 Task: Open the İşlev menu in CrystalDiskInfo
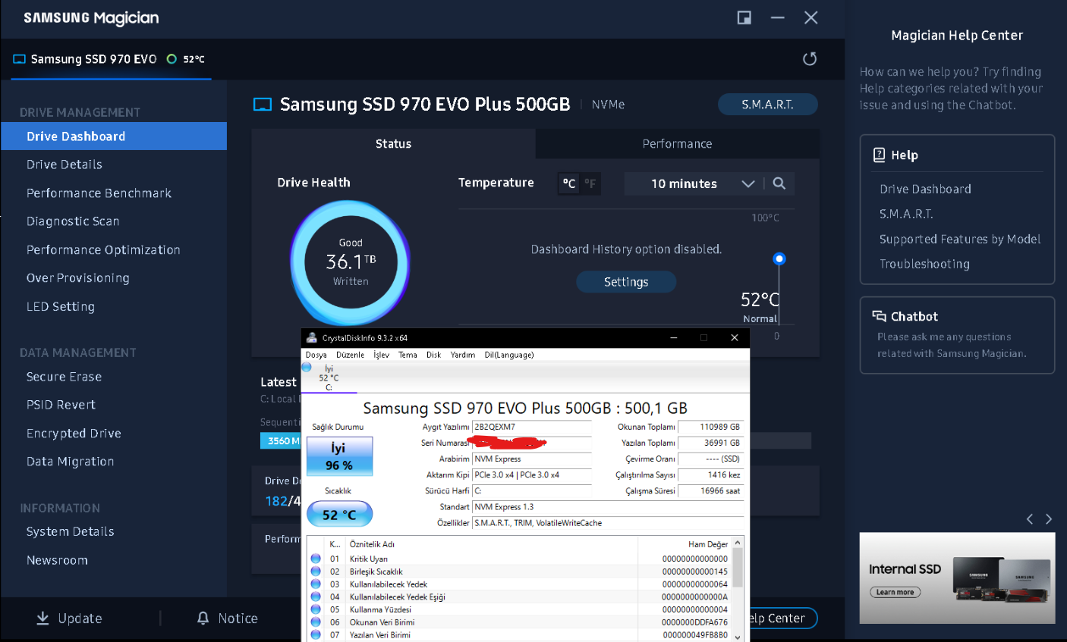click(x=382, y=355)
